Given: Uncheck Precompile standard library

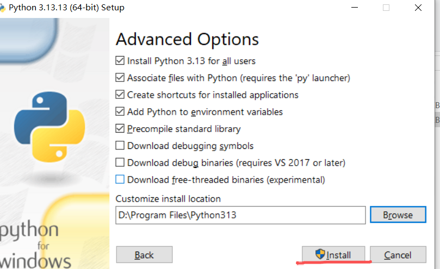Looking at the screenshot, I should (120, 128).
